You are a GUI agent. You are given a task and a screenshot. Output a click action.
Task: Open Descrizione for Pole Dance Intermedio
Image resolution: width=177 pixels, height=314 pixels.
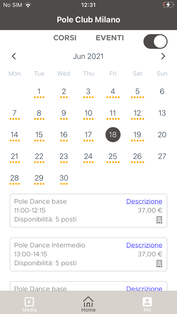point(144,245)
